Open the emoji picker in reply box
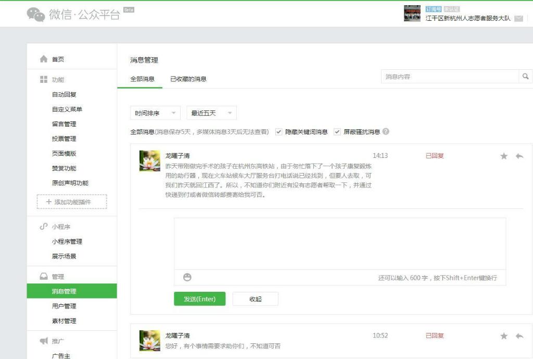 (x=187, y=277)
